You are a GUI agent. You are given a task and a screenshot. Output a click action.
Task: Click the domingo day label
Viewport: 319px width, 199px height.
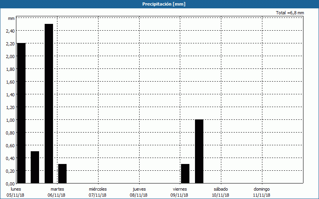(x=262, y=189)
